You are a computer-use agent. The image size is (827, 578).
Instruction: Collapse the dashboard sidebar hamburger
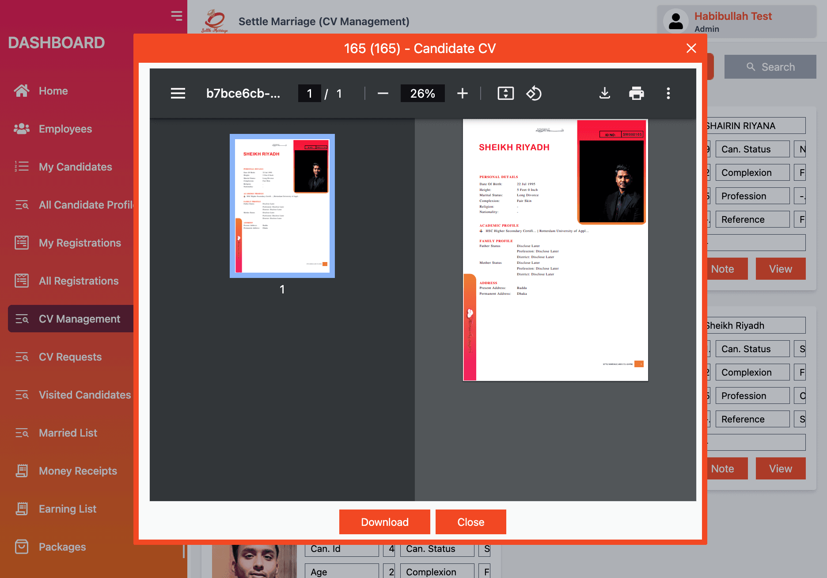click(x=176, y=16)
